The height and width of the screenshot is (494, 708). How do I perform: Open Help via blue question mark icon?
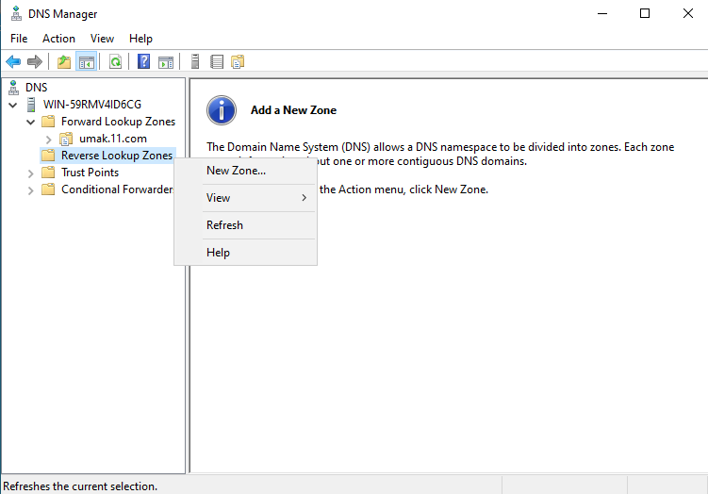pos(143,61)
